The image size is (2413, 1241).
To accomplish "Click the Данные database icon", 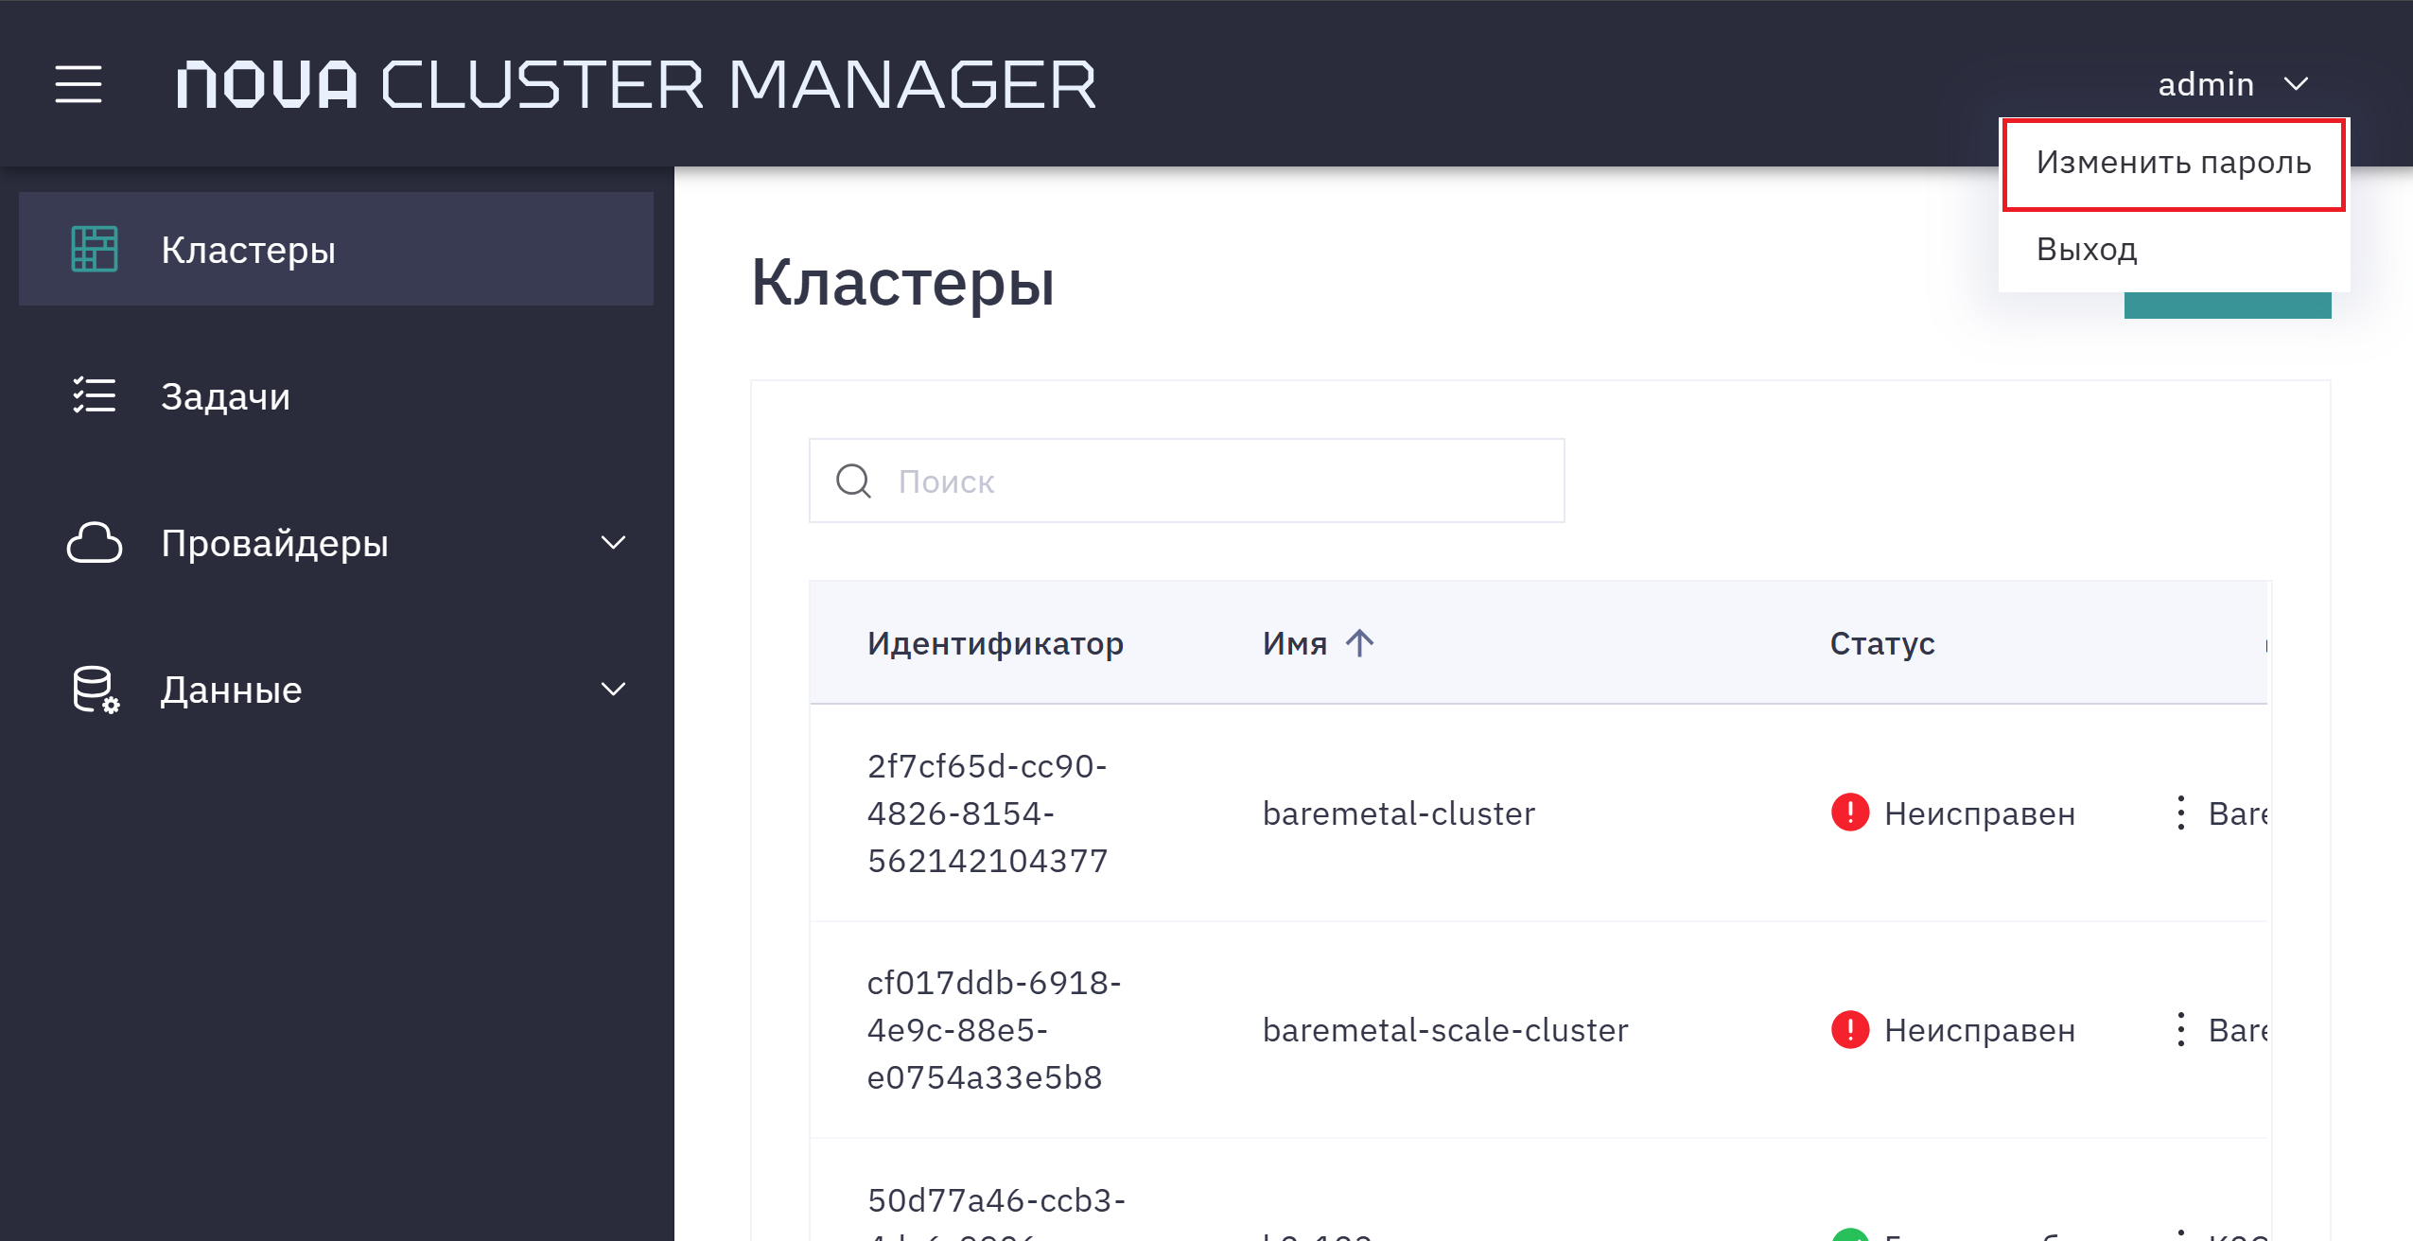I will 96,690.
